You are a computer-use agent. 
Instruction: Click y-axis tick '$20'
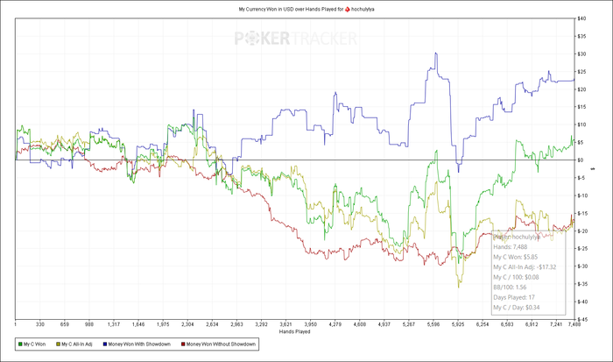click(581, 89)
